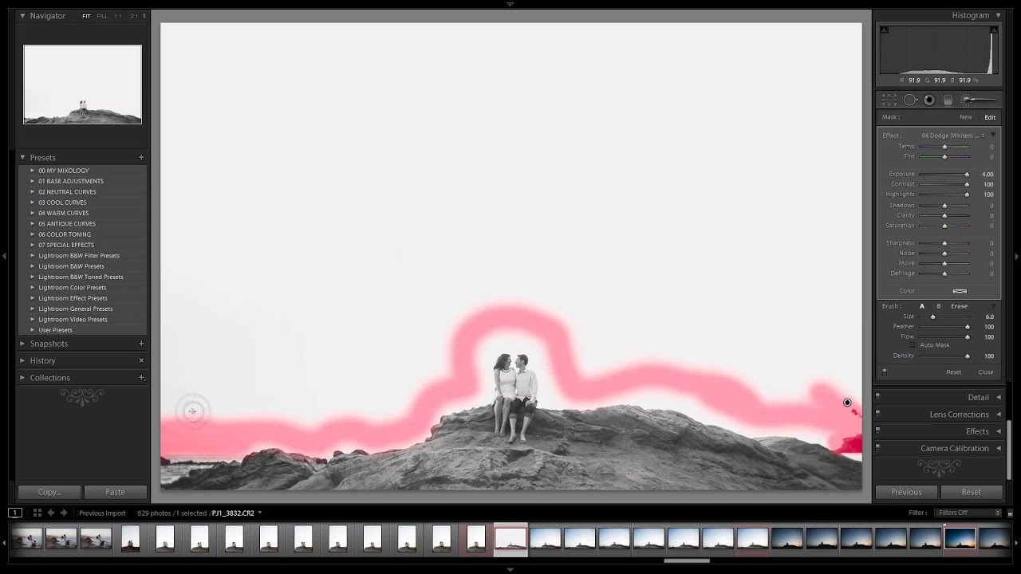Click the Paste button

(x=115, y=492)
